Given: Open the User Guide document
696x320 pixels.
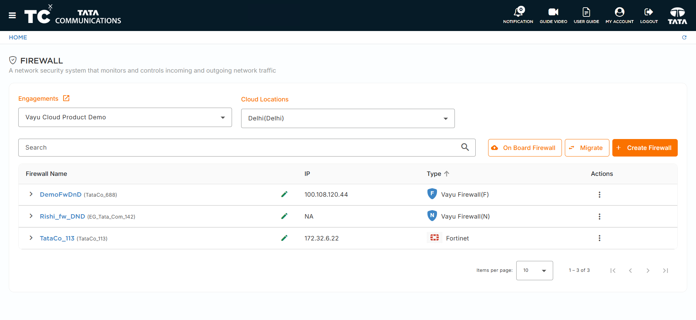Looking at the screenshot, I should (x=586, y=15).
